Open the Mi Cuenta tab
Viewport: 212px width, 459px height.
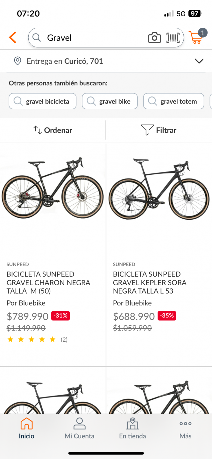coord(79,429)
